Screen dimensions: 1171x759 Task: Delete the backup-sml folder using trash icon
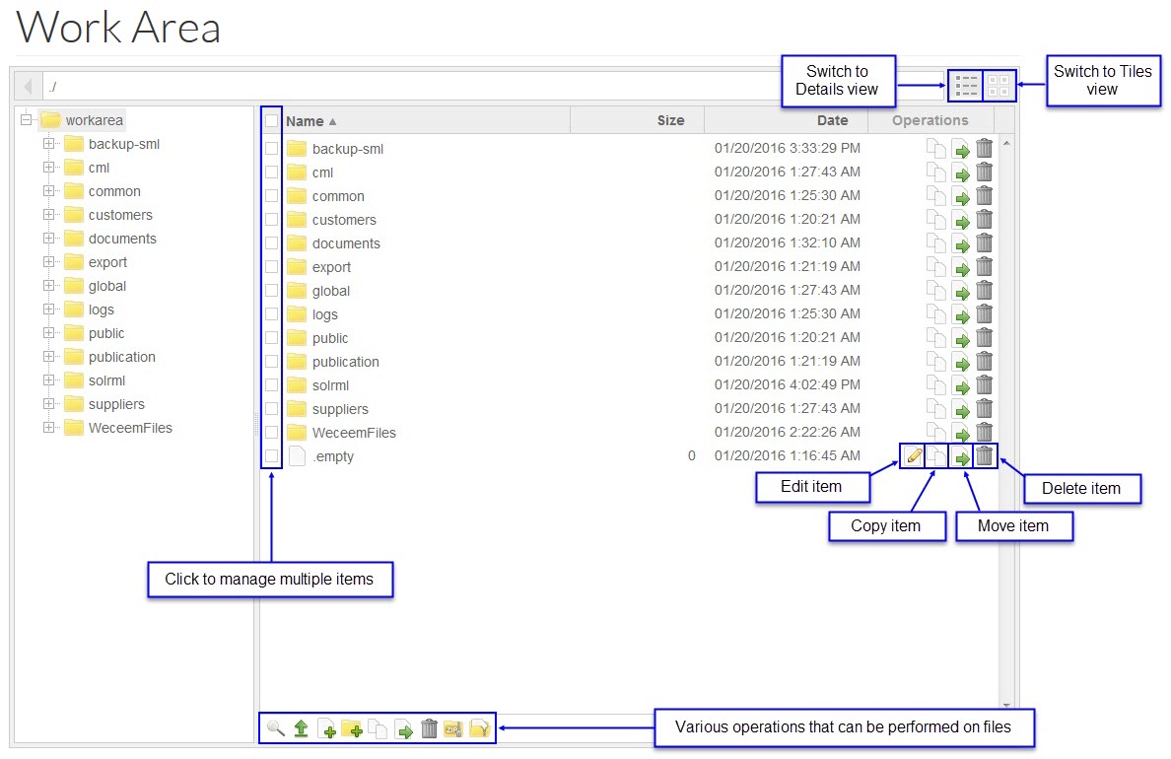[984, 149]
